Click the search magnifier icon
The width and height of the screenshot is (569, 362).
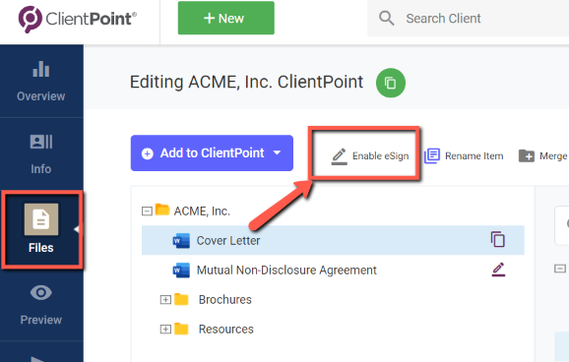coord(386,18)
